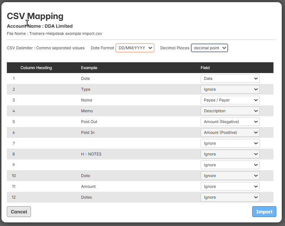Click the 'Date' example cell in row 1

[x=85, y=78]
